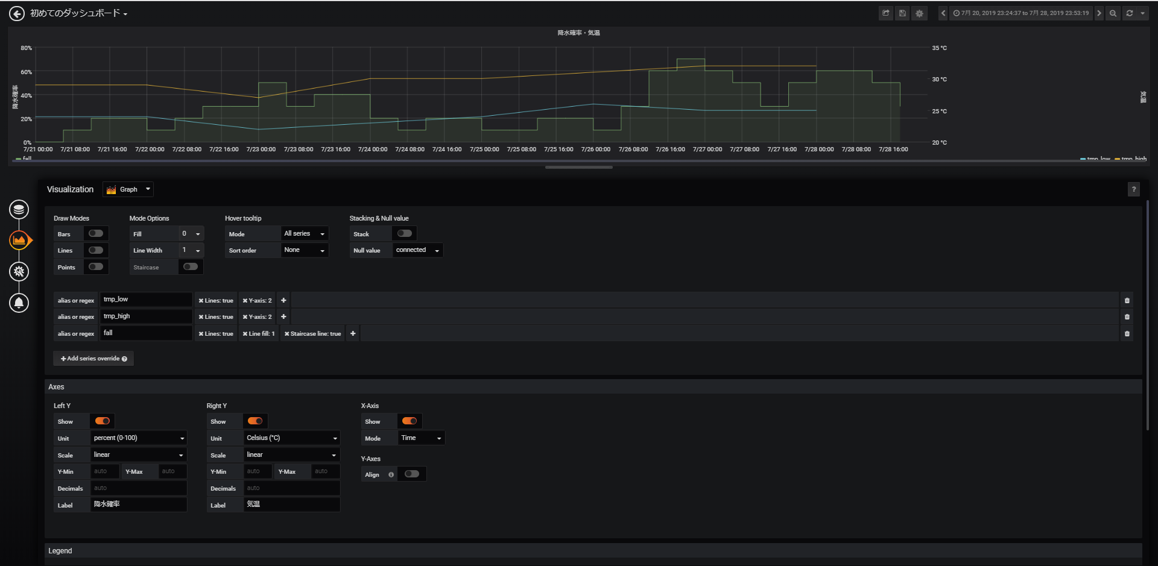1158x566 pixels.
Task: Disable the Left Y axis Show toggle
Action: click(x=103, y=421)
